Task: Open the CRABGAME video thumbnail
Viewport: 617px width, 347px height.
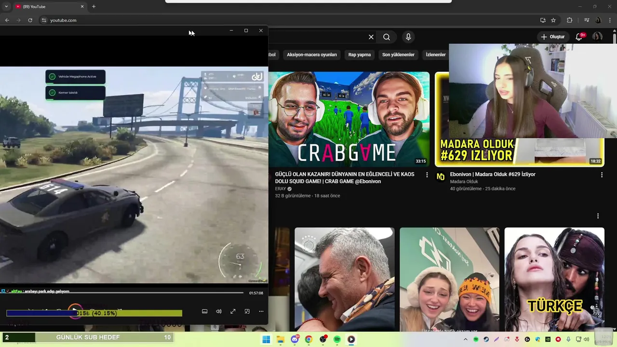Action: 349,119
